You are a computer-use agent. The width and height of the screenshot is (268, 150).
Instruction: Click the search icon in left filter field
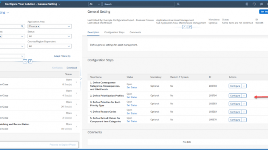[22, 26]
